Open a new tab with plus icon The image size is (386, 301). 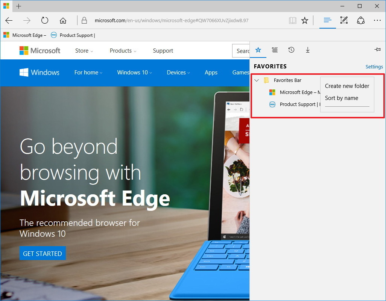point(19,6)
